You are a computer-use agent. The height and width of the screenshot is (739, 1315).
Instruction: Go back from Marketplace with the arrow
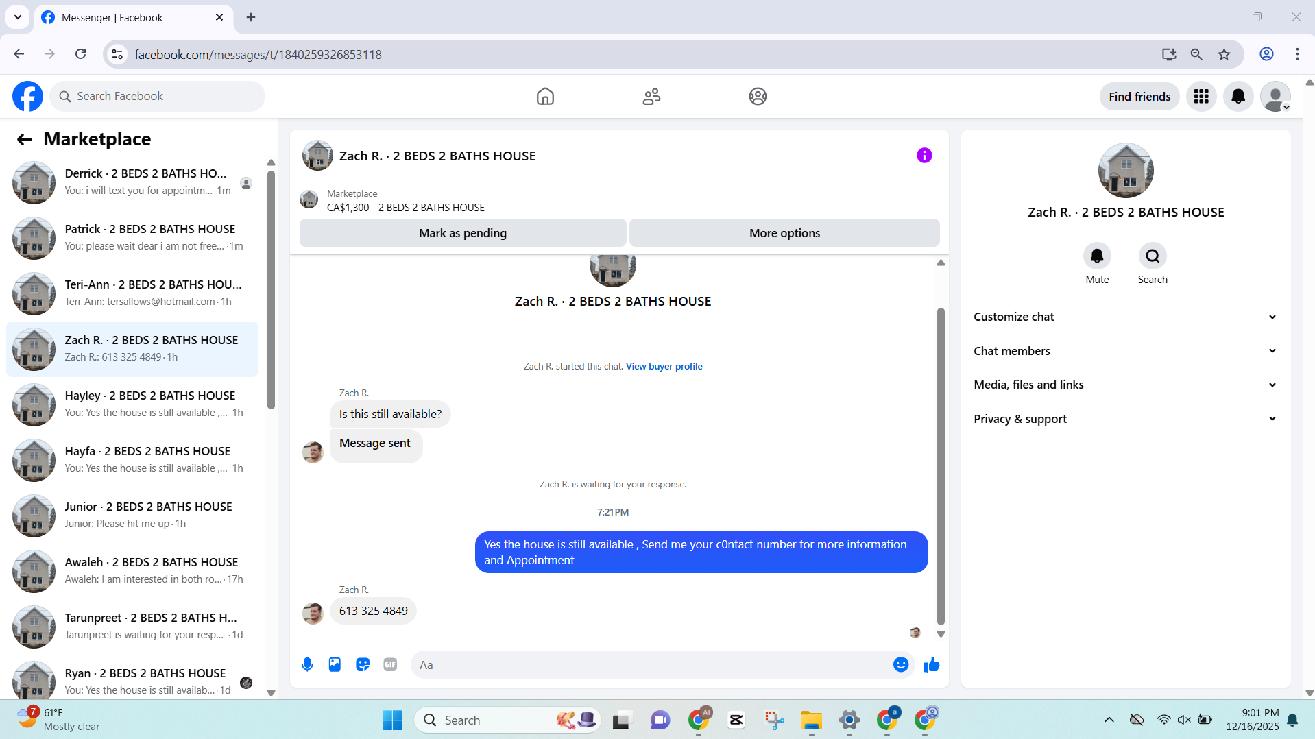tap(25, 140)
